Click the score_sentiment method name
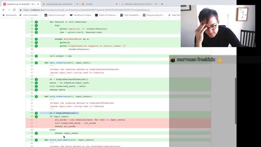The image size is (261, 147). point(59,140)
